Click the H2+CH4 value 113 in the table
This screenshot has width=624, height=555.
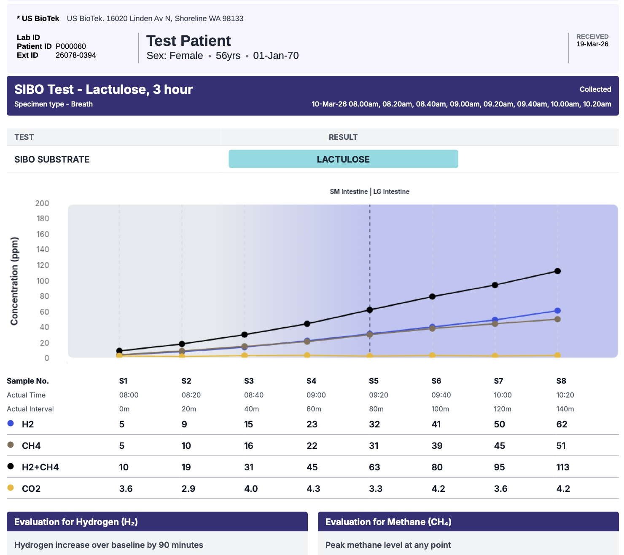click(563, 467)
